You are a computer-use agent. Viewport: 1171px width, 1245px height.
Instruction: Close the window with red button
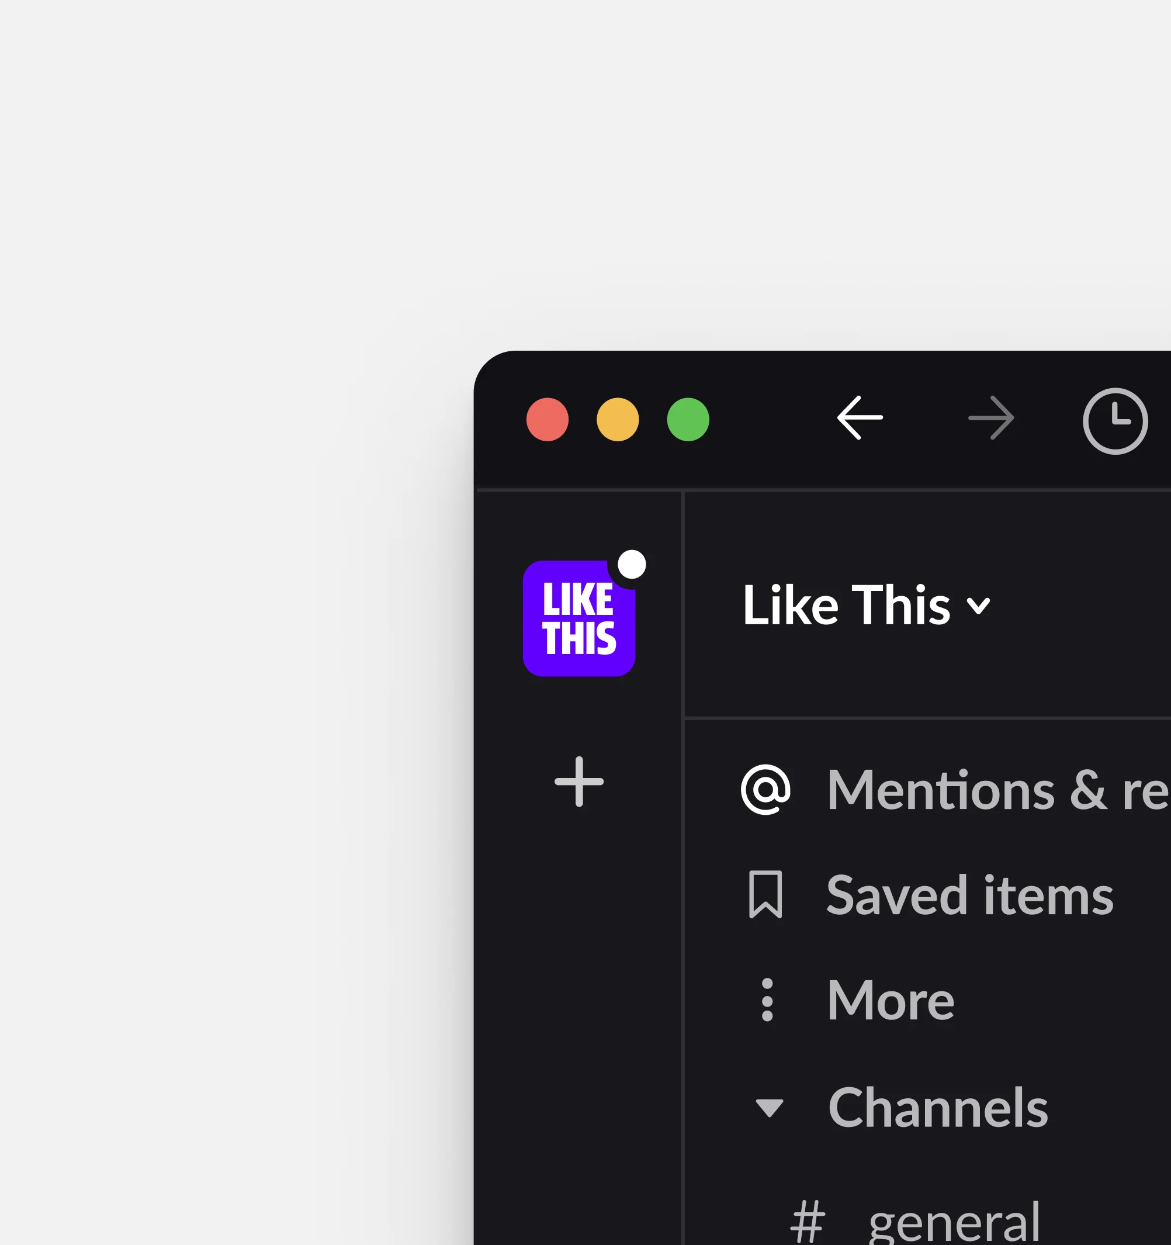coord(548,420)
